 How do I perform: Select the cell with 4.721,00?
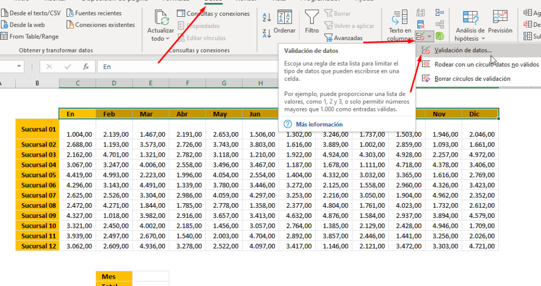tap(480, 246)
